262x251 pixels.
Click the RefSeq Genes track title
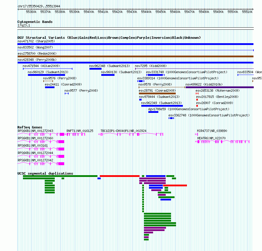coord(30,127)
